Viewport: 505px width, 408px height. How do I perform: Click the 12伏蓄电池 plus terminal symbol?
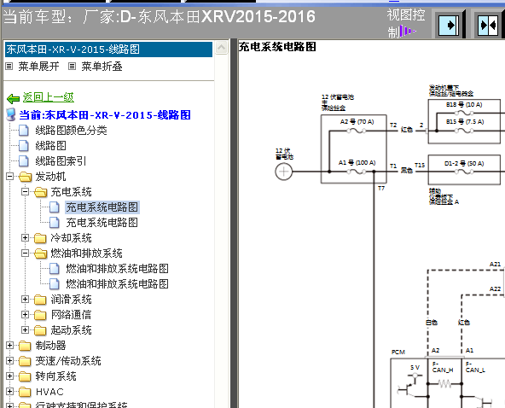tap(284, 172)
